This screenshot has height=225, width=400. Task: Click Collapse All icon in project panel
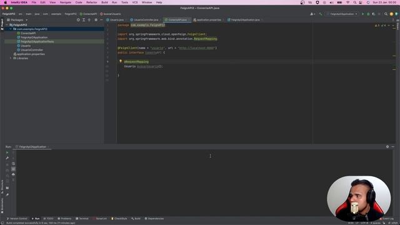pyautogui.click(x=89, y=19)
